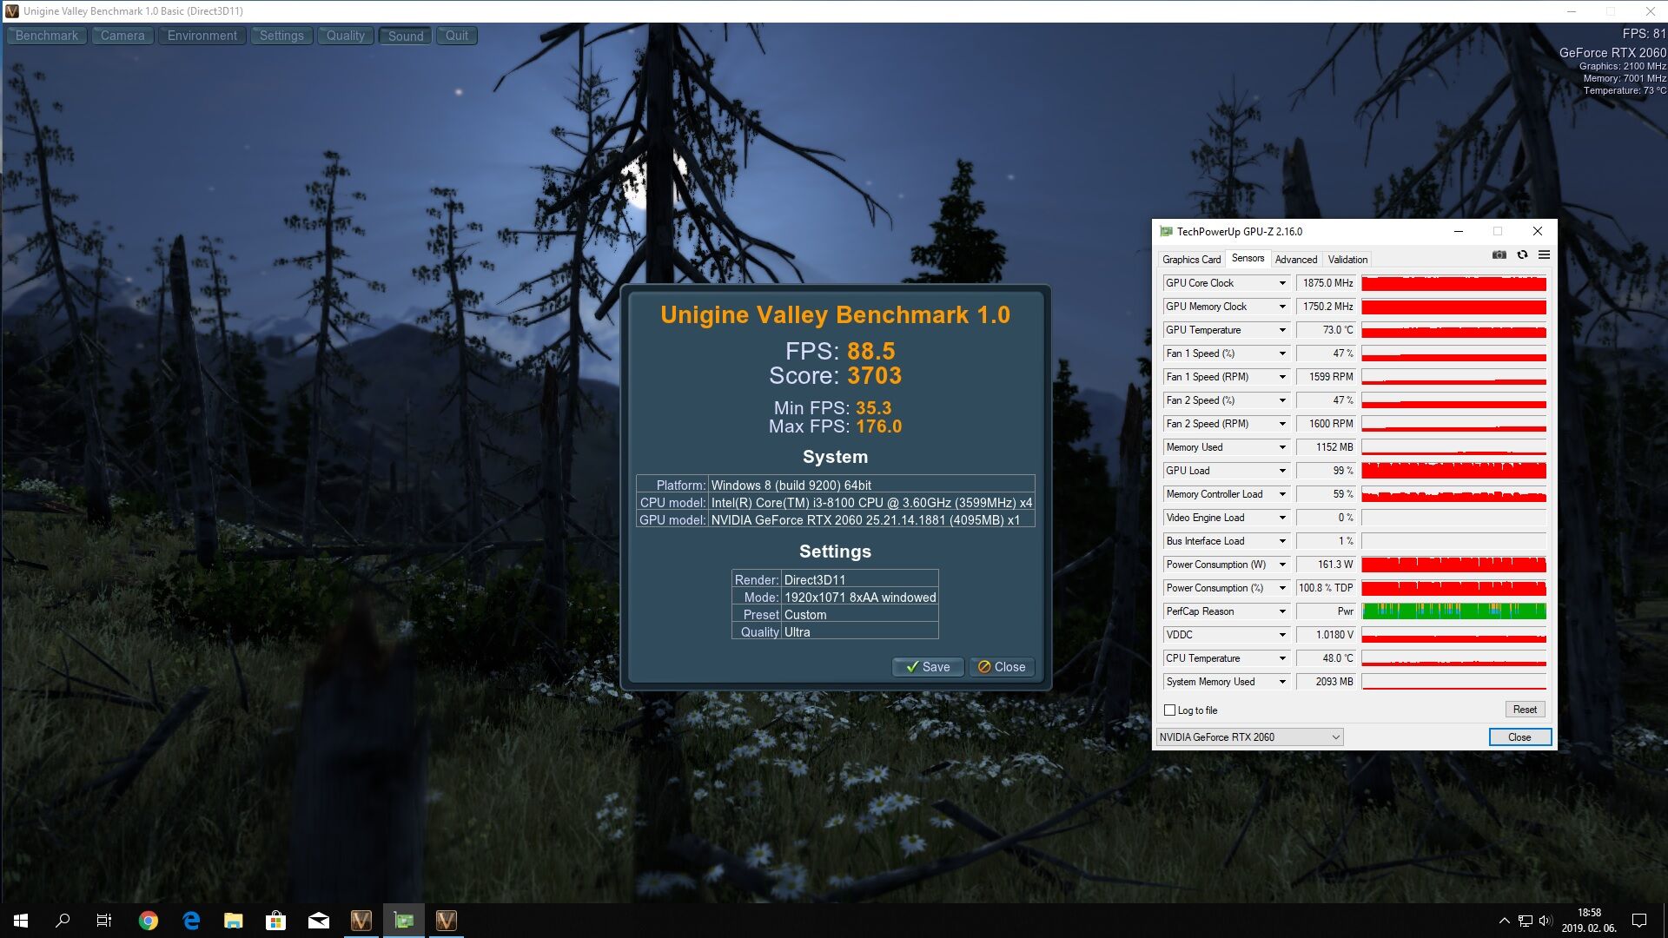Expand Fan 1 Speed (RPM) dropdown
Screen dimensions: 1668x938
[1282, 377]
